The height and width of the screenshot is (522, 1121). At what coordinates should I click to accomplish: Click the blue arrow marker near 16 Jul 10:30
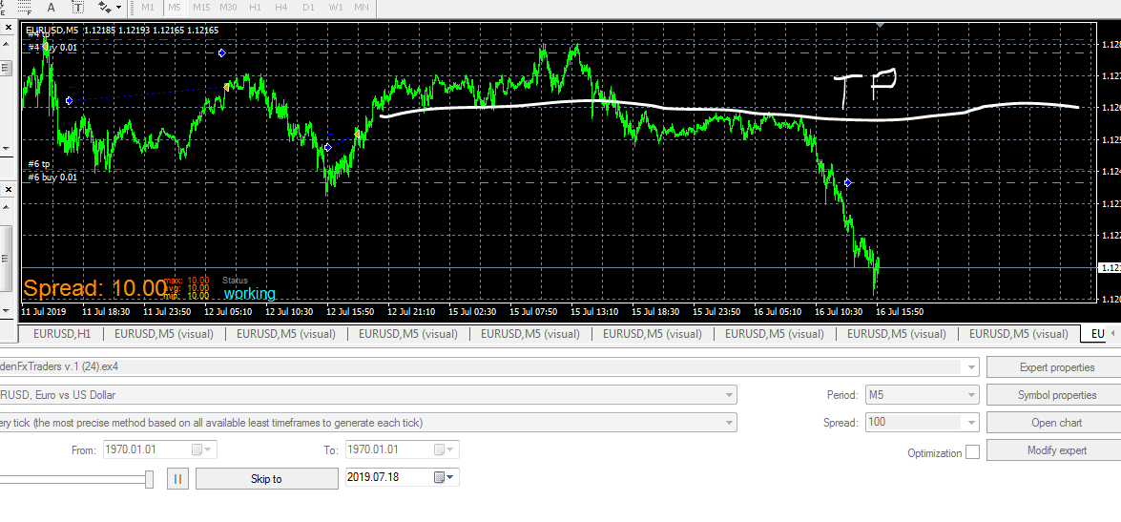pyautogui.click(x=848, y=183)
